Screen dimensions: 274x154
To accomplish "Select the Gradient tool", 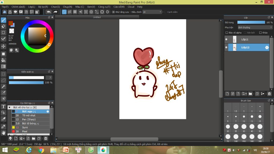I will pos(3,66).
